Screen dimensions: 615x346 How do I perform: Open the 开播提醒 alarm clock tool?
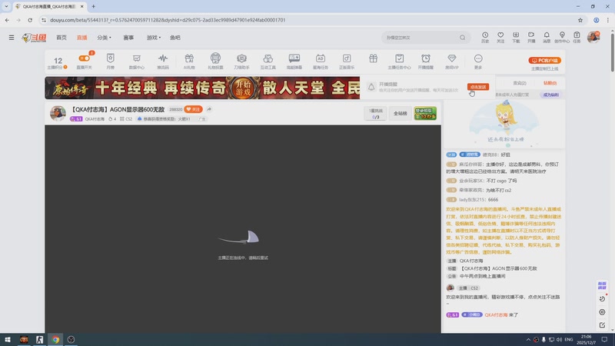(x=426, y=62)
